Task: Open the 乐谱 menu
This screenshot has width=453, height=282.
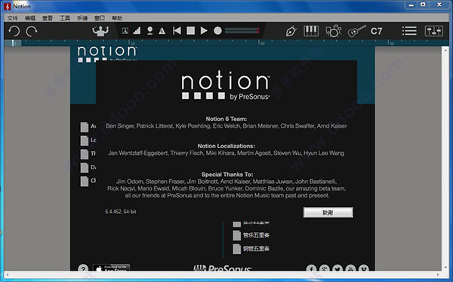Action: point(82,18)
